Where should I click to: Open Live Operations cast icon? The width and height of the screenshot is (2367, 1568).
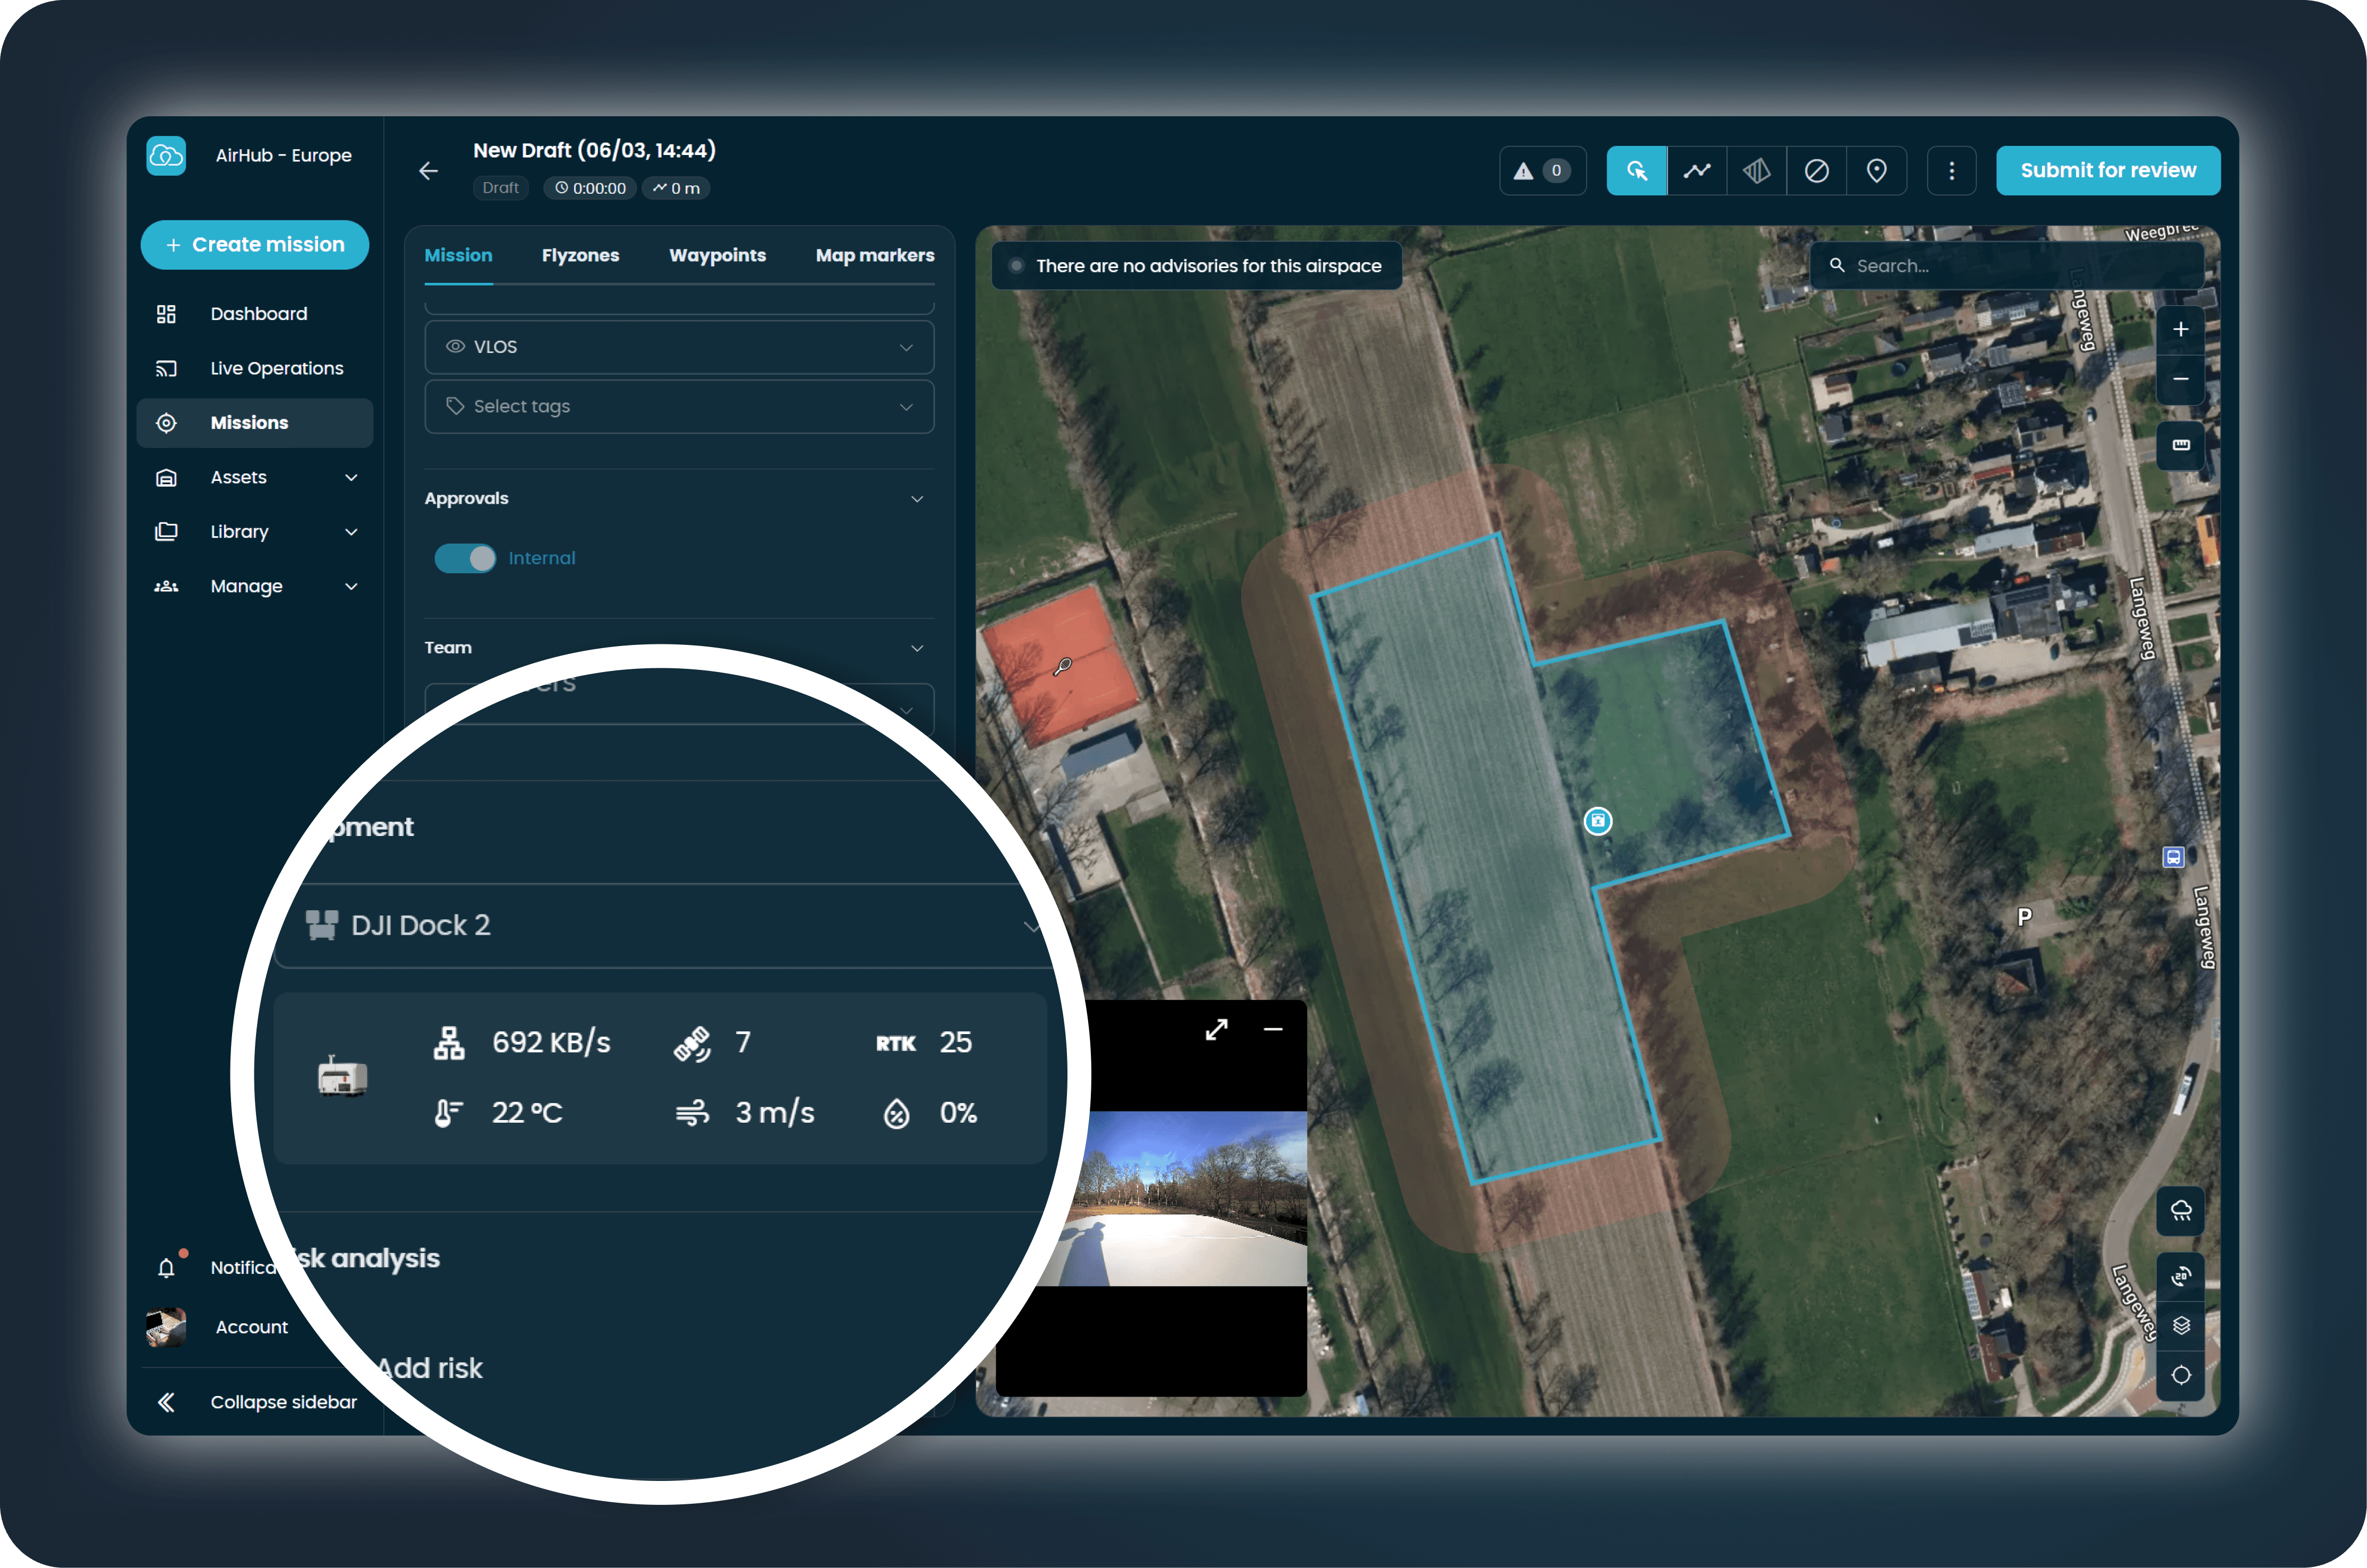[x=166, y=369]
